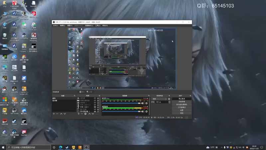Screen dimensions: 266x150
Task: Move source up in the sources panel
Action: pyautogui.click(x=89, y=114)
